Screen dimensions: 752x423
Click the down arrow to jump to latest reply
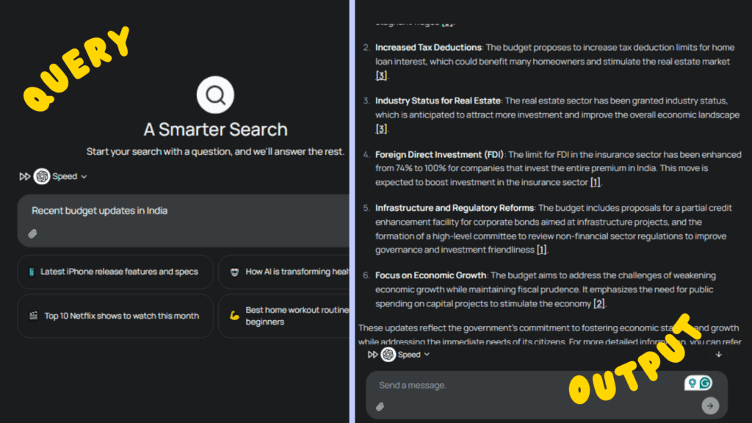(x=718, y=354)
